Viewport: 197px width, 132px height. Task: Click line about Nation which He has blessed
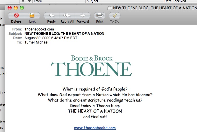(x=95, y=95)
